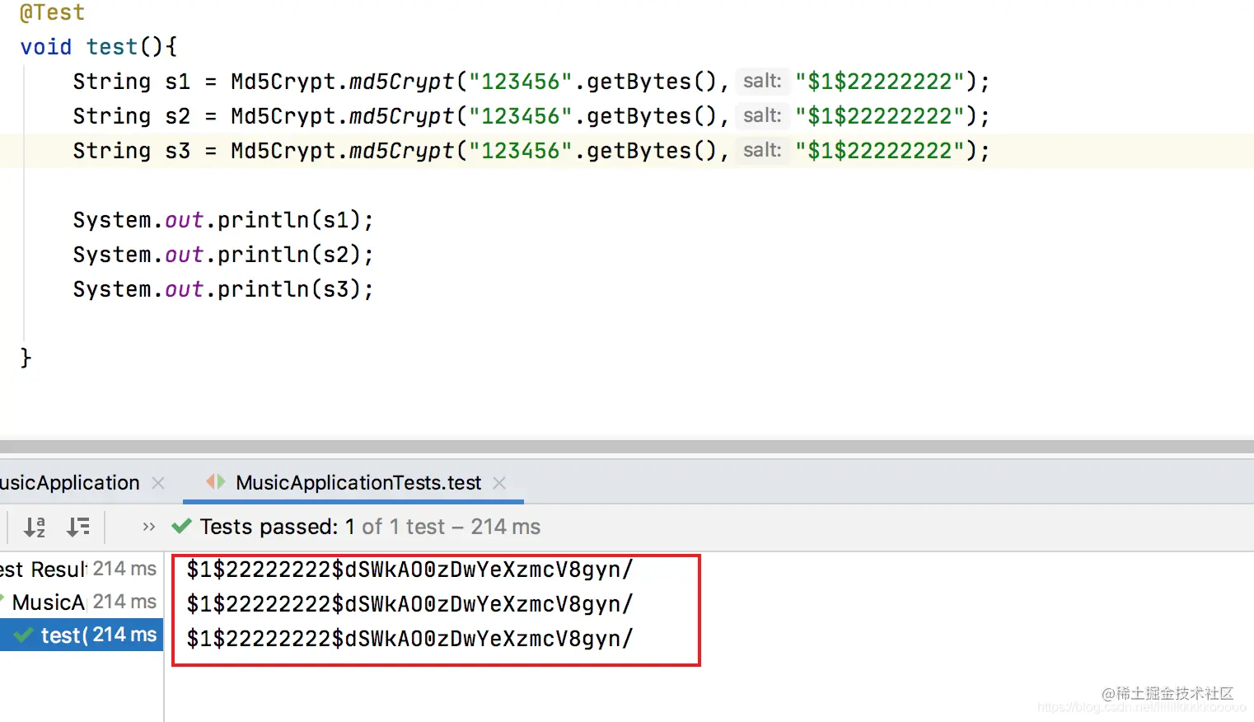This screenshot has width=1254, height=722.
Task: Click the salt parameter hint on s3 line
Action: click(x=762, y=150)
